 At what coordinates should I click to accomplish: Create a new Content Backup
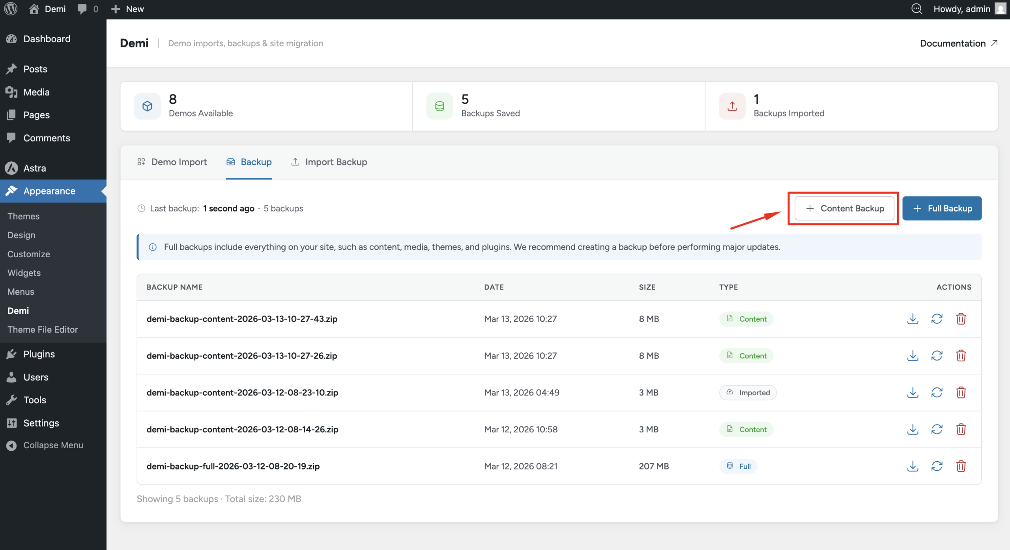pyautogui.click(x=844, y=208)
